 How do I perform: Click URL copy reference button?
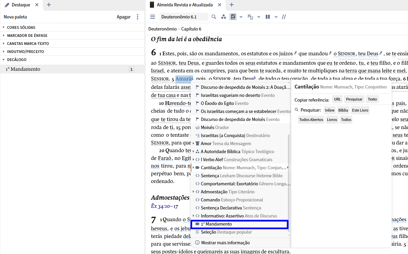337,99
